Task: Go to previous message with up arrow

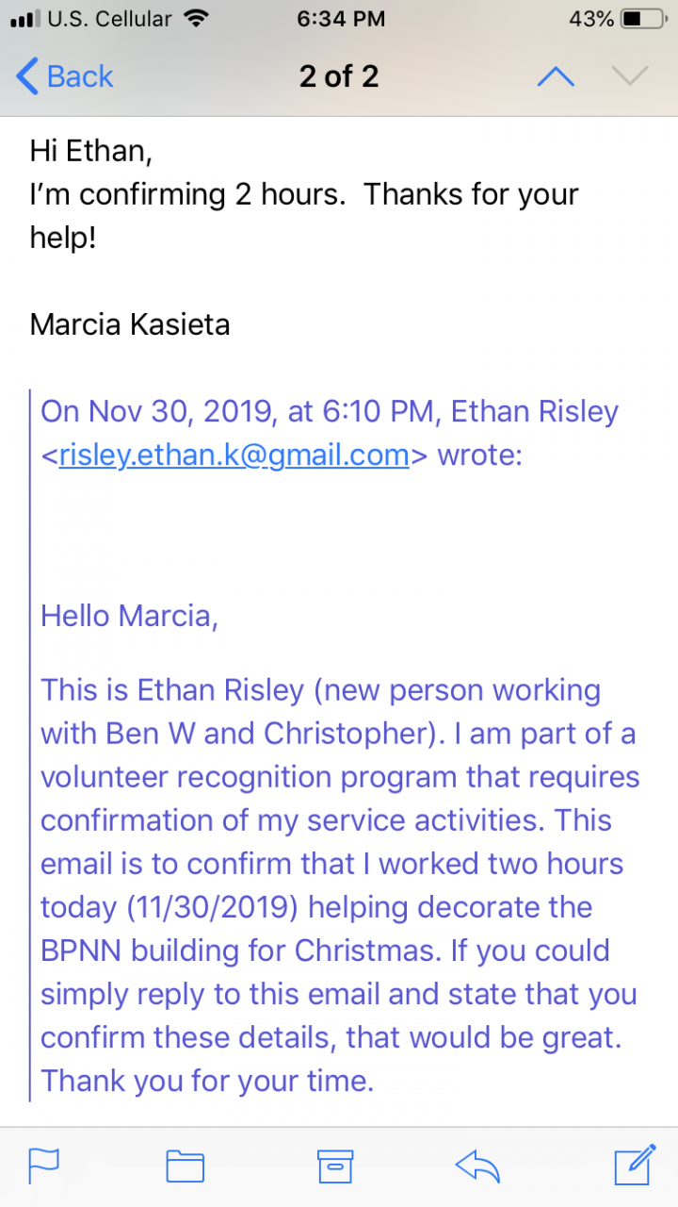Action: coord(556,76)
